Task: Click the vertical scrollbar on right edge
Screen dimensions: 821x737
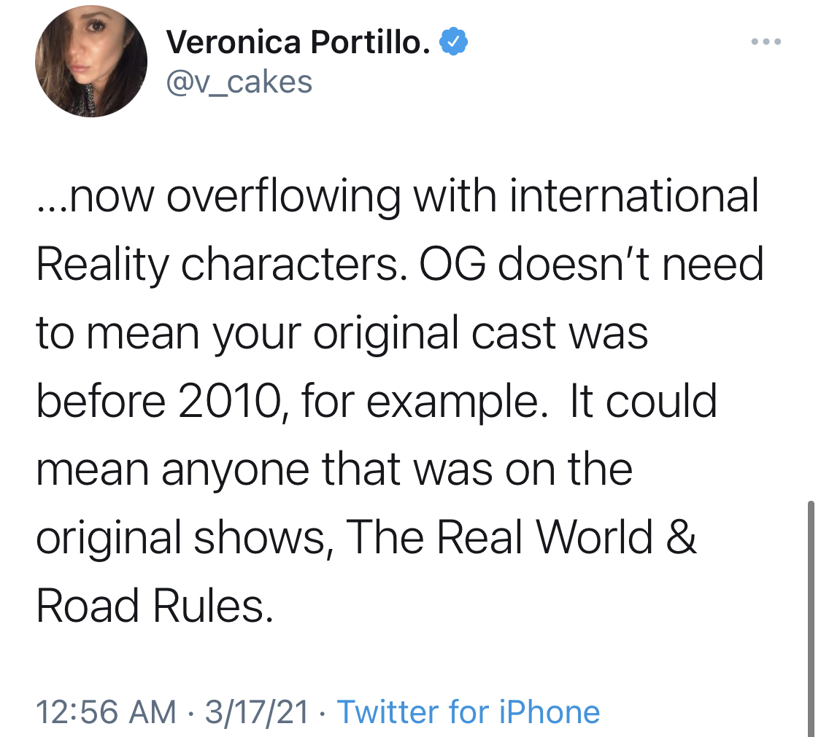Action: 811,617
